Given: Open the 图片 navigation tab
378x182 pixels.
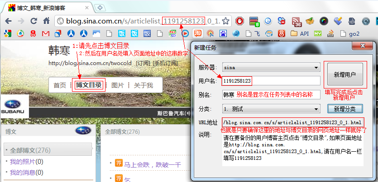Looking at the screenshot, I should tap(118, 85).
